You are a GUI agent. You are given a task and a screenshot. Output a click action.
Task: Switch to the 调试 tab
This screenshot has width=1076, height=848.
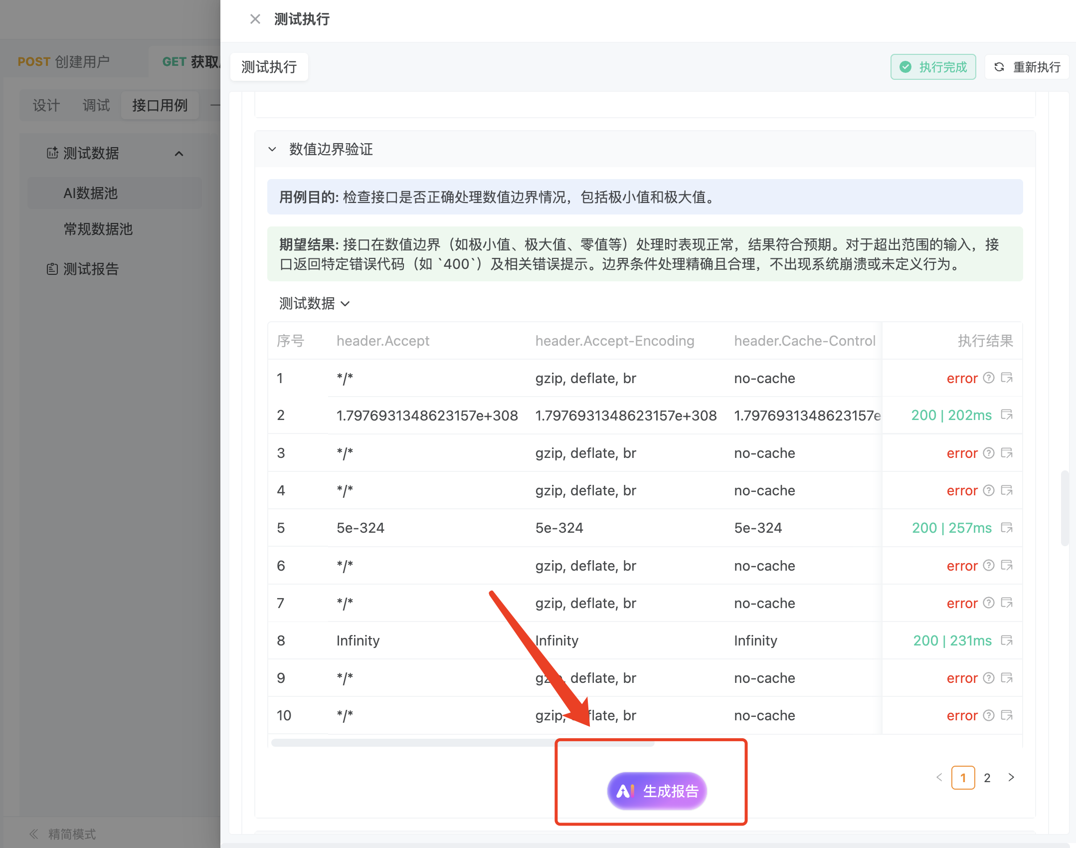click(x=96, y=105)
